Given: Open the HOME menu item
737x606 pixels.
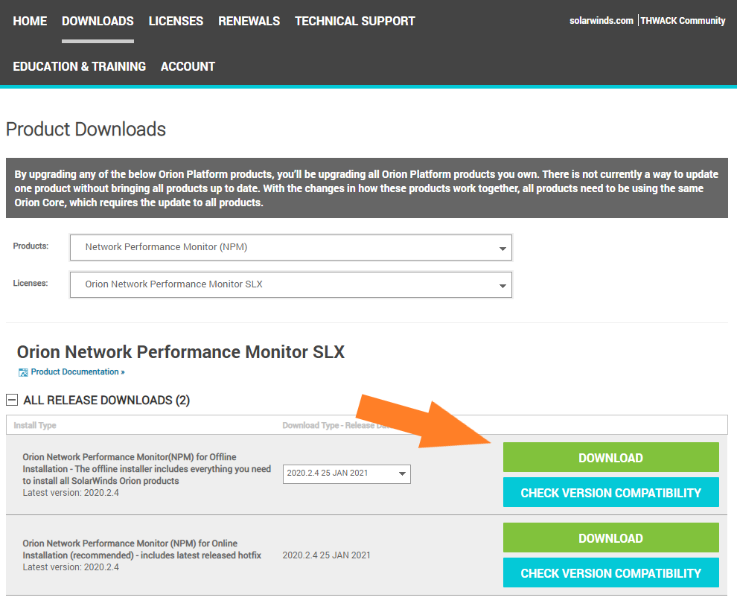Looking at the screenshot, I should click(x=30, y=21).
